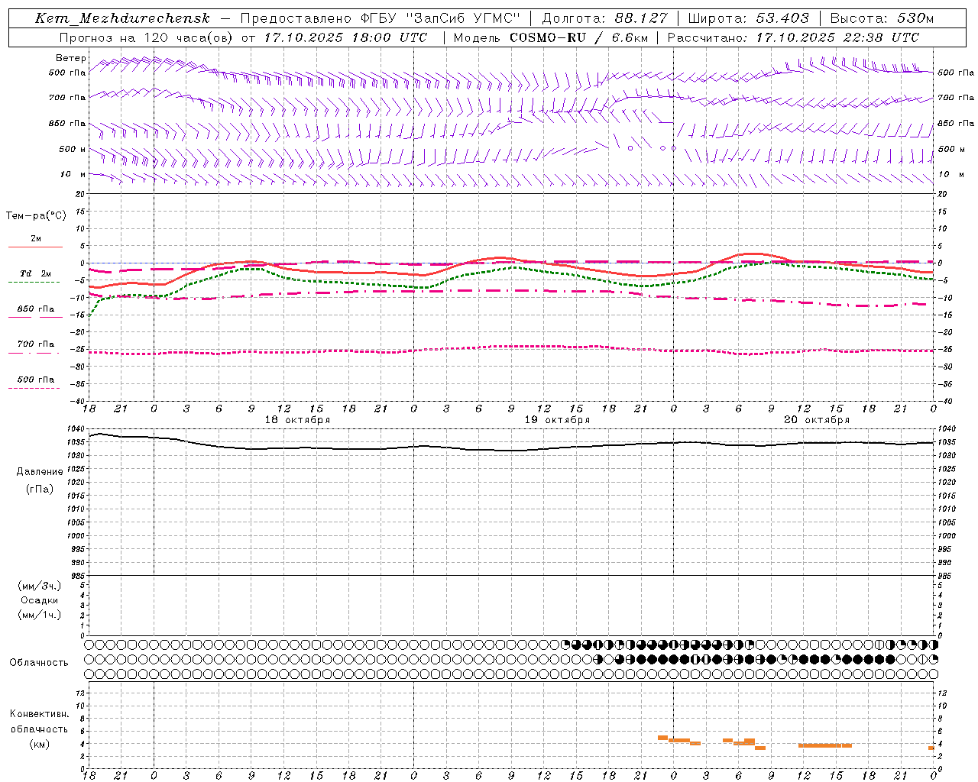Click the Осадки panel label
978x782 pixels.
click(x=40, y=600)
